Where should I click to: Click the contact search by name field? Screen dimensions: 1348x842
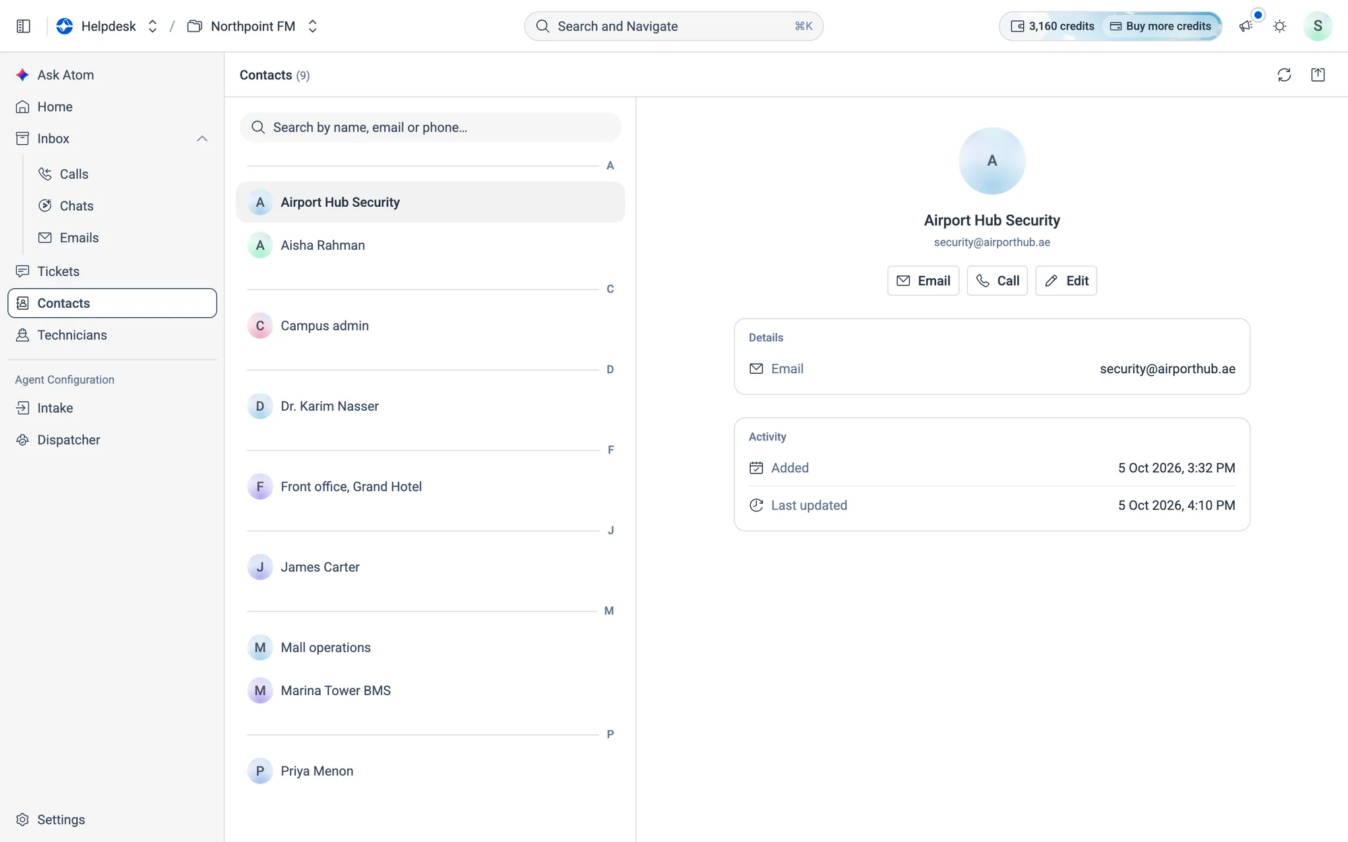tap(430, 127)
